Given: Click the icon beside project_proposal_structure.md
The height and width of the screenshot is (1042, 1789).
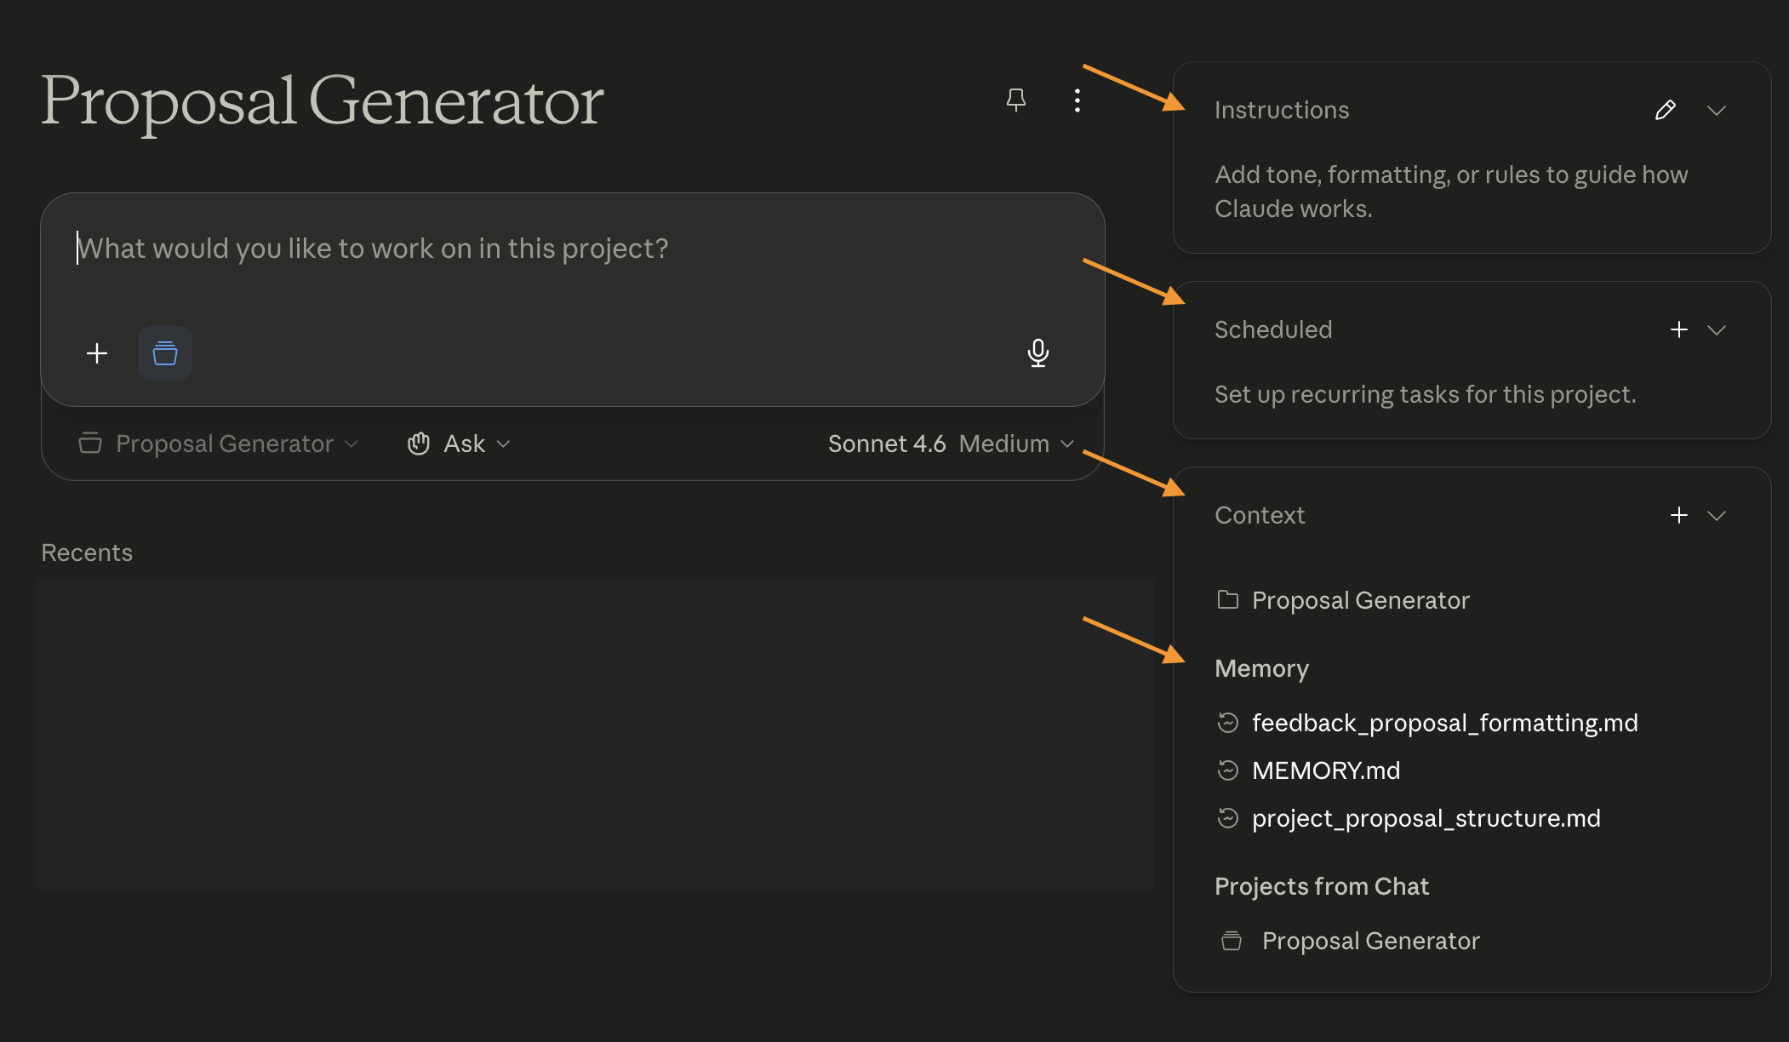Looking at the screenshot, I should point(1228,818).
